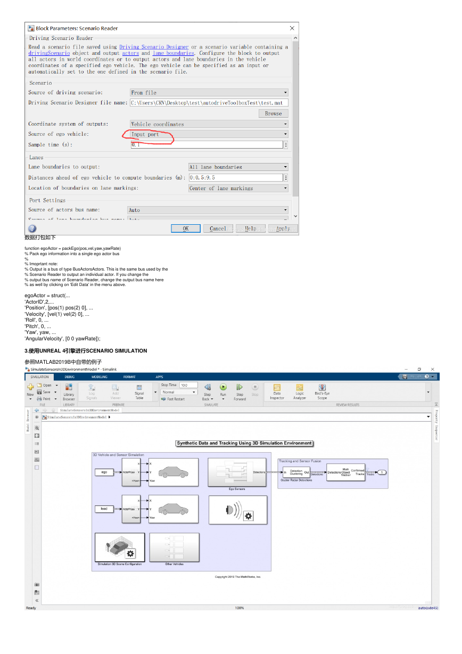Open the Bird's-Eye Scope
The image size is (462, 654).
[x=322, y=391]
